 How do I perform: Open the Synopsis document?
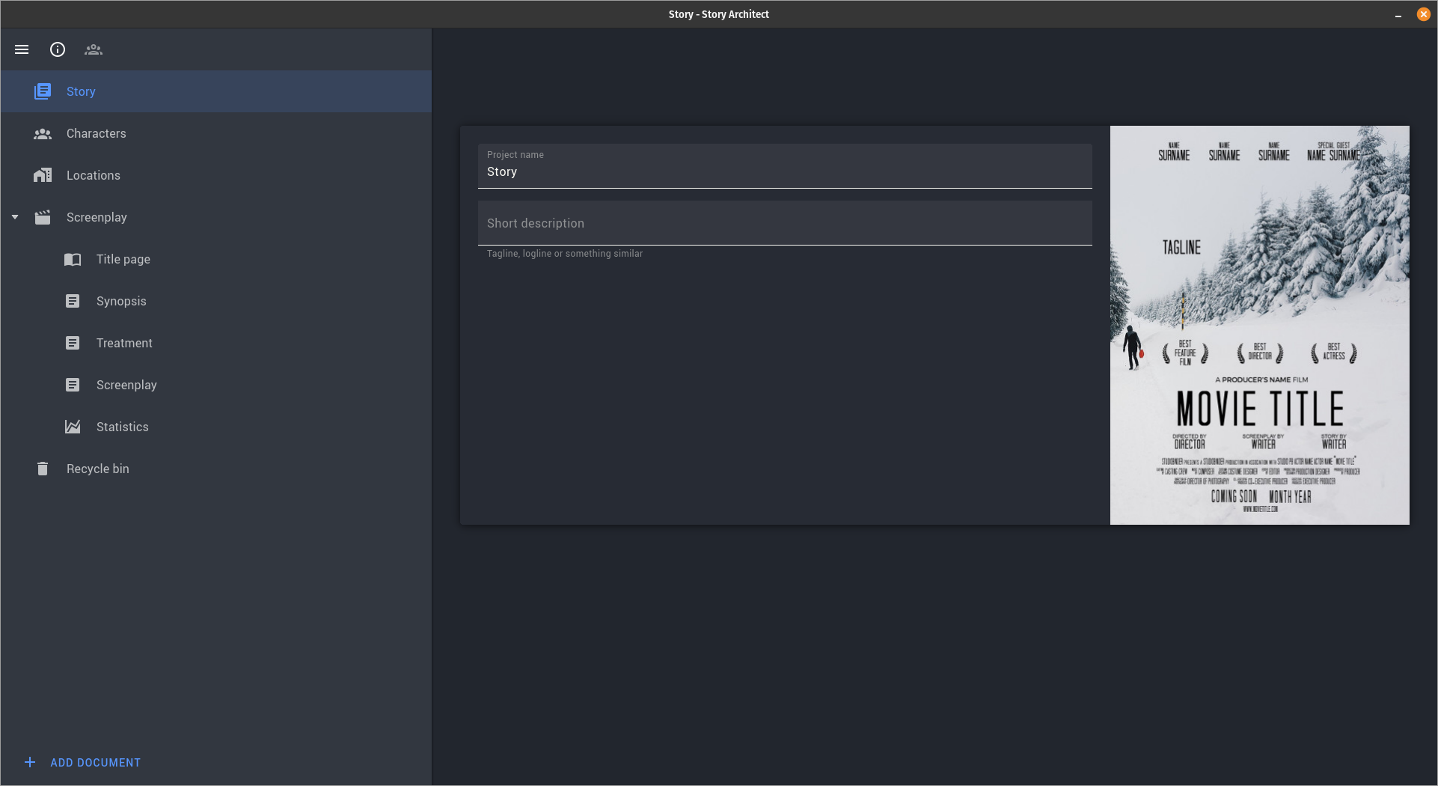216,301
